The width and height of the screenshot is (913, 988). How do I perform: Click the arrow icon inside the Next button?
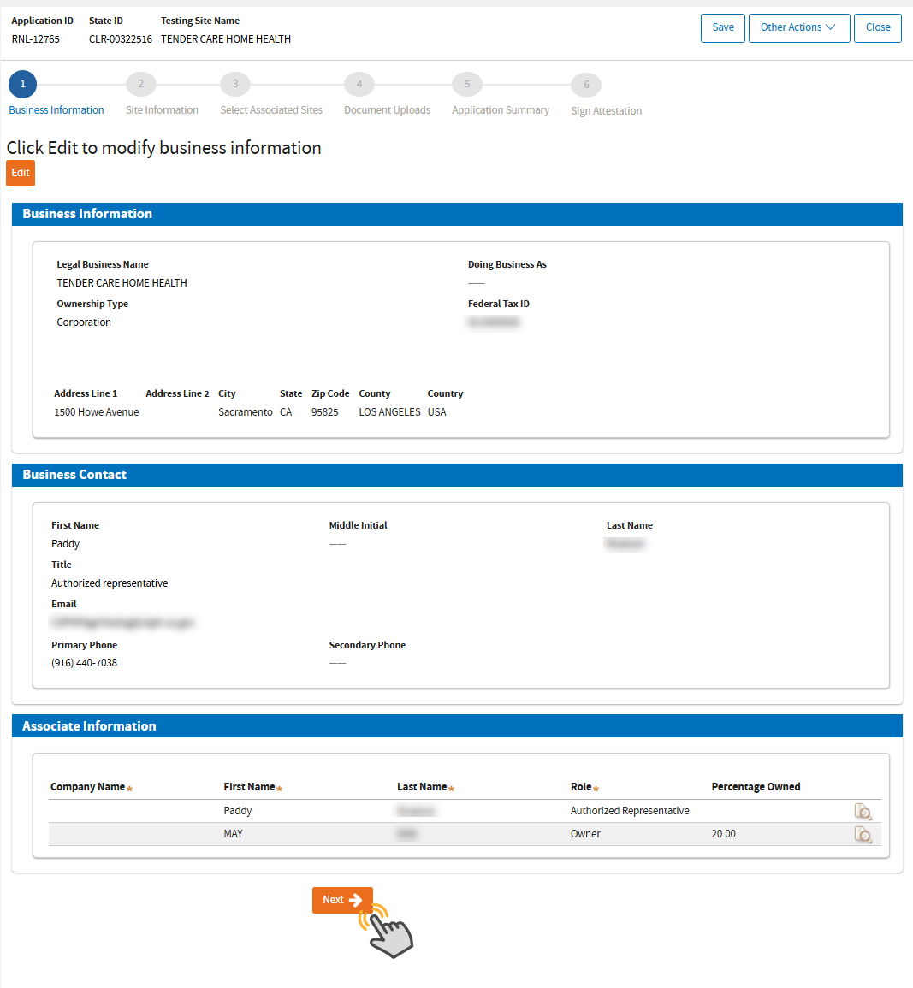(355, 900)
